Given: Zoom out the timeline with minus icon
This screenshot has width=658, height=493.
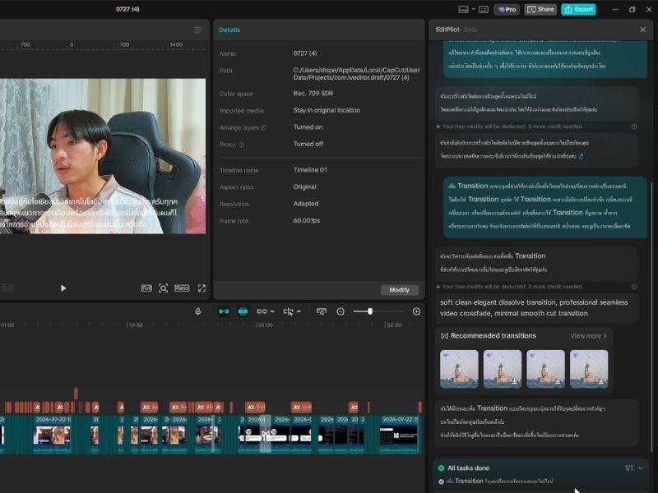Looking at the screenshot, I should (x=341, y=311).
